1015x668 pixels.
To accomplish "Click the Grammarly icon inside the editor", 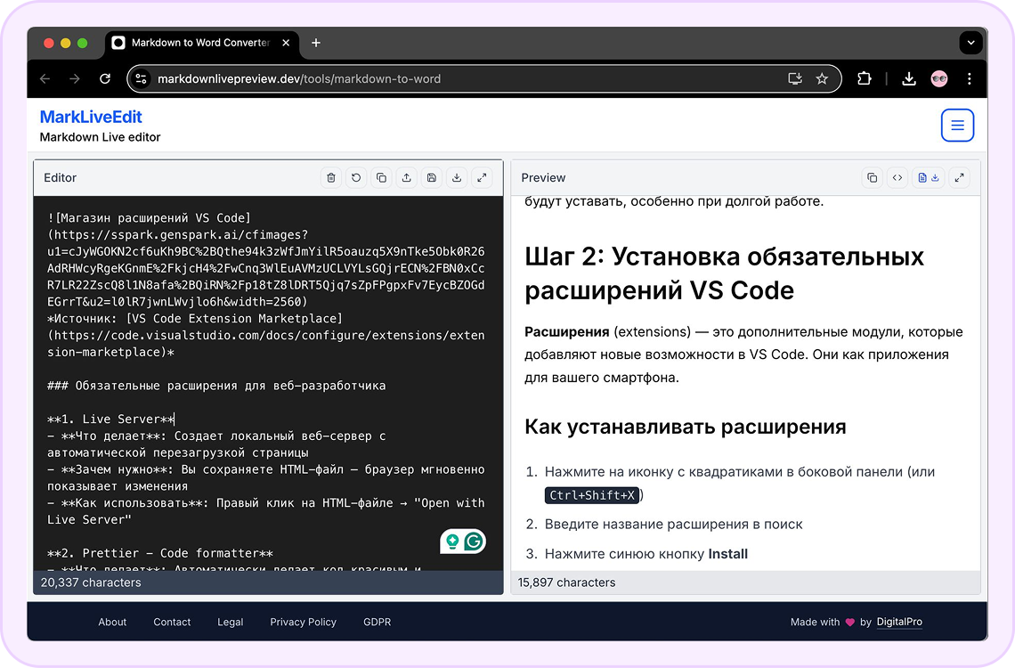I will click(472, 541).
